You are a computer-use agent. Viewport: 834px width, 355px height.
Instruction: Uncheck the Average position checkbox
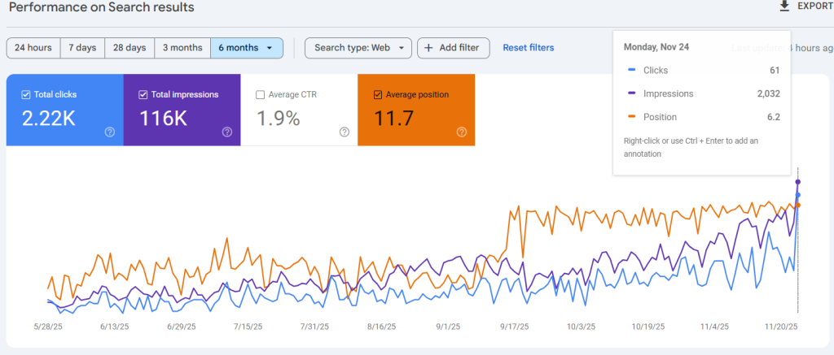pos(377,95)
